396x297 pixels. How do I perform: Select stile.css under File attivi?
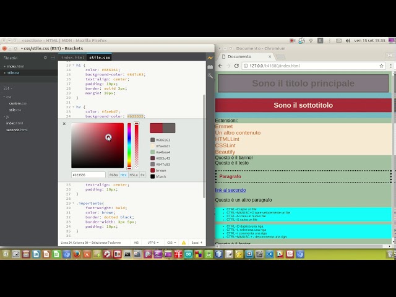tap(14, 73)
